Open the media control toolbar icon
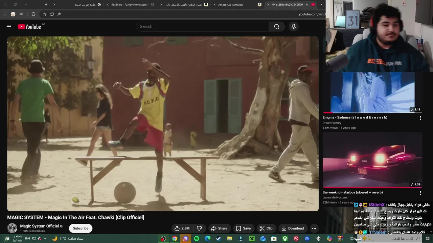 [x=21, y=14]
